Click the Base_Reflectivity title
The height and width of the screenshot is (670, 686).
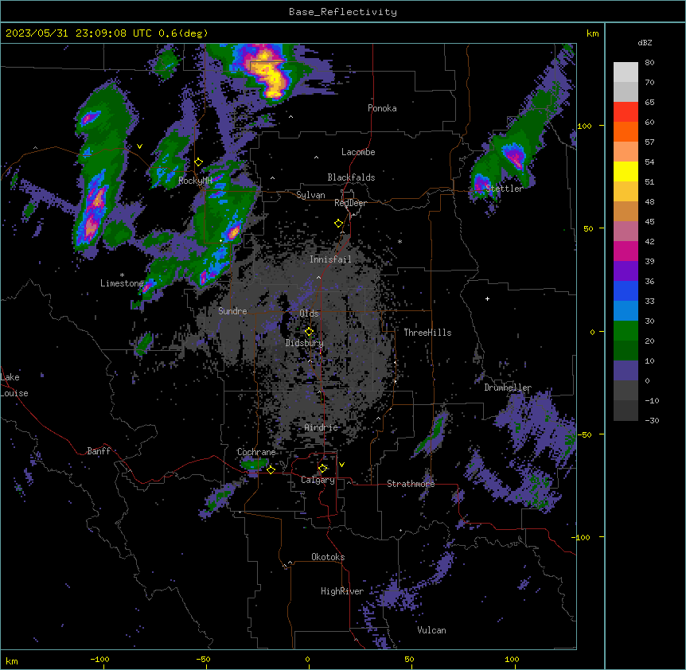point(343,12)
